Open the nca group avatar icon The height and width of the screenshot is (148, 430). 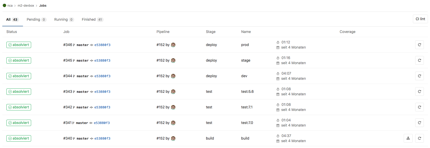tap(4, 5)
